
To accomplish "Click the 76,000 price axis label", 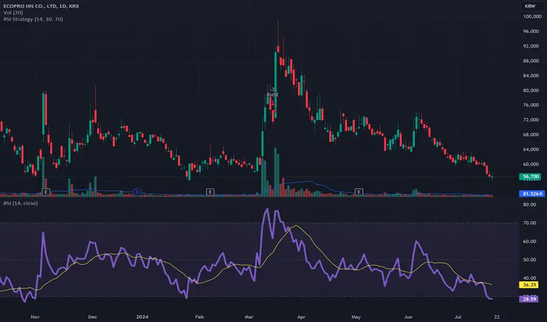I will tap(531, 105).
